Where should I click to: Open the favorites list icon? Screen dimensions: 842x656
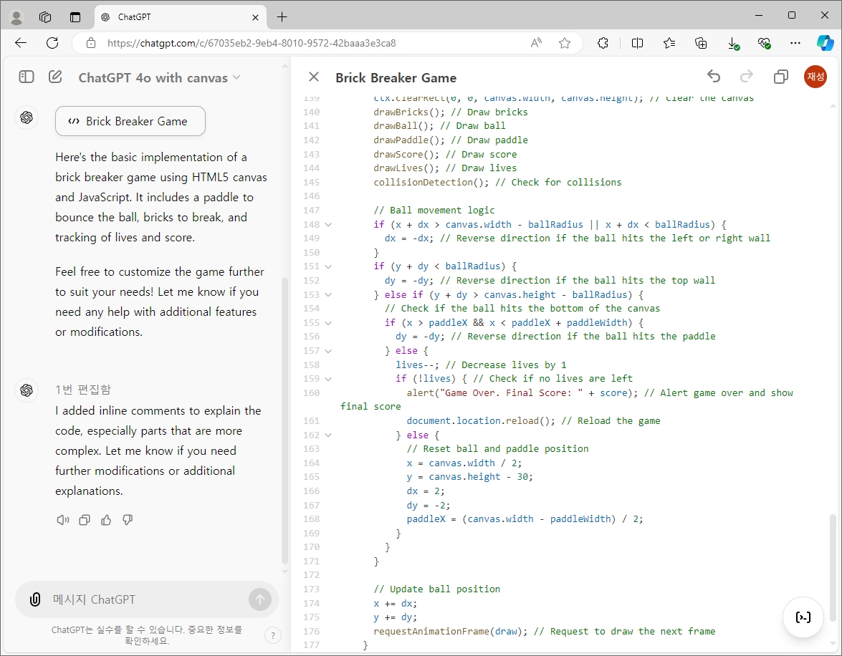(x=669, y=43)
